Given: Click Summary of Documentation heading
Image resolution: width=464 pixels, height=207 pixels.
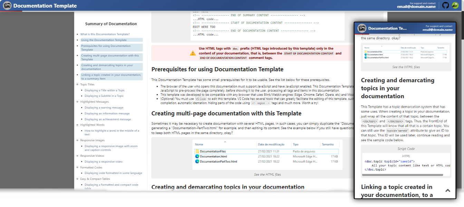Looking at the screenshot, I should (x=111, y=24).
